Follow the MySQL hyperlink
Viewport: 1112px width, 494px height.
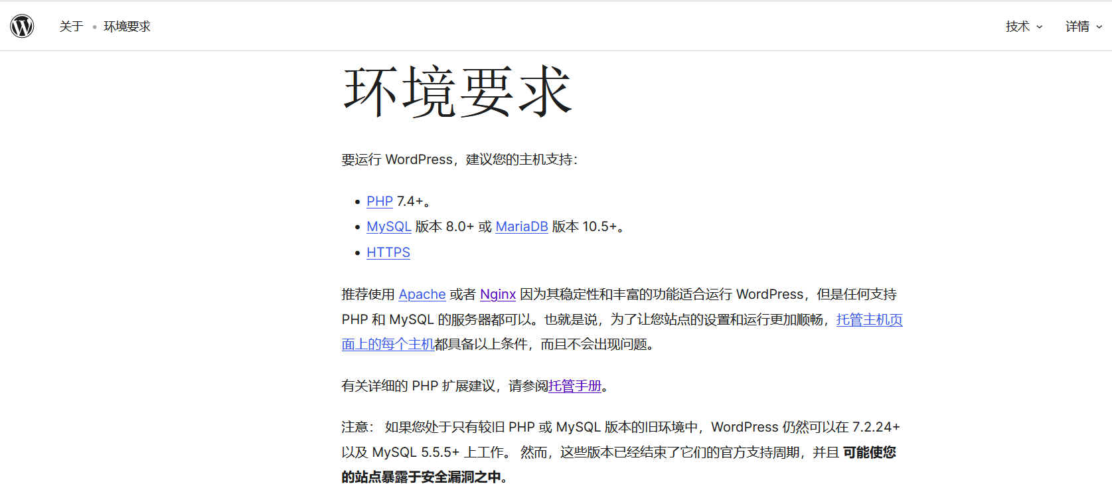(389, 226)
